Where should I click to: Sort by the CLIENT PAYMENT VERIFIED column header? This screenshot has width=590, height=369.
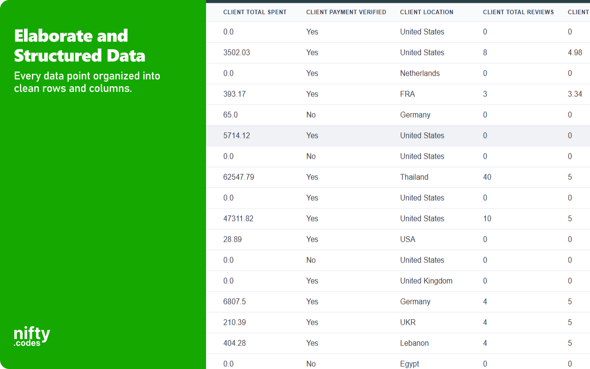point(346,12)
